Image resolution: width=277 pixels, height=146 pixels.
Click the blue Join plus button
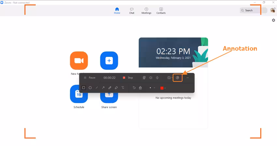[x=109, y=61]
